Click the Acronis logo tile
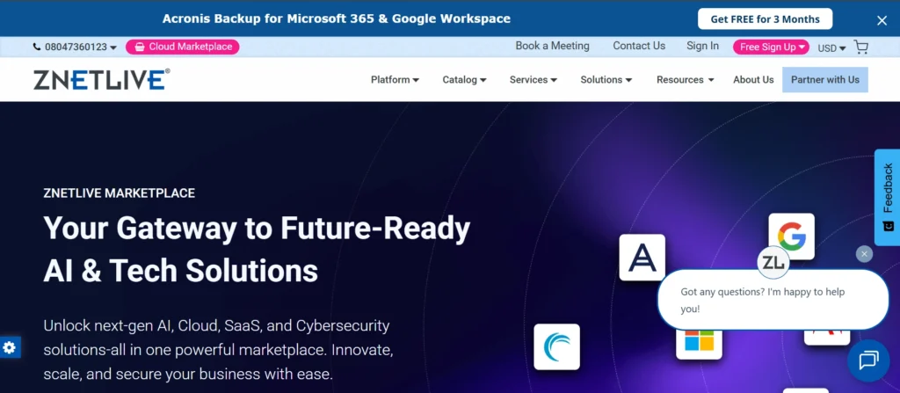The height and width of the screenshot is (393, 900). (x=642, y=257)
